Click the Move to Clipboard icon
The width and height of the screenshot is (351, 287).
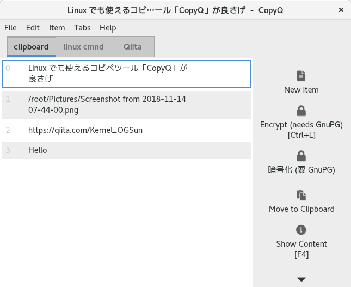301,195
